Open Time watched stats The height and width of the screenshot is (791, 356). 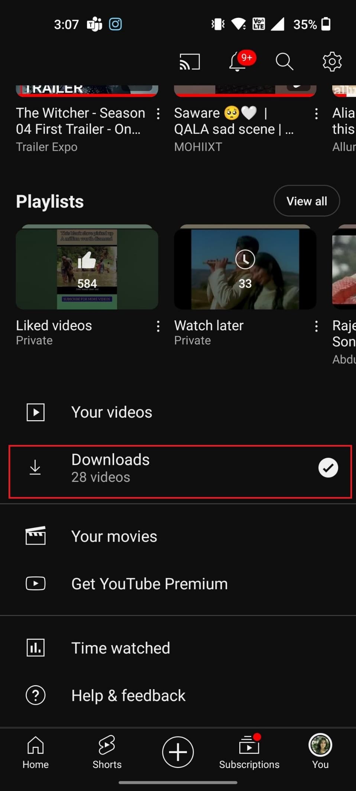178,648
